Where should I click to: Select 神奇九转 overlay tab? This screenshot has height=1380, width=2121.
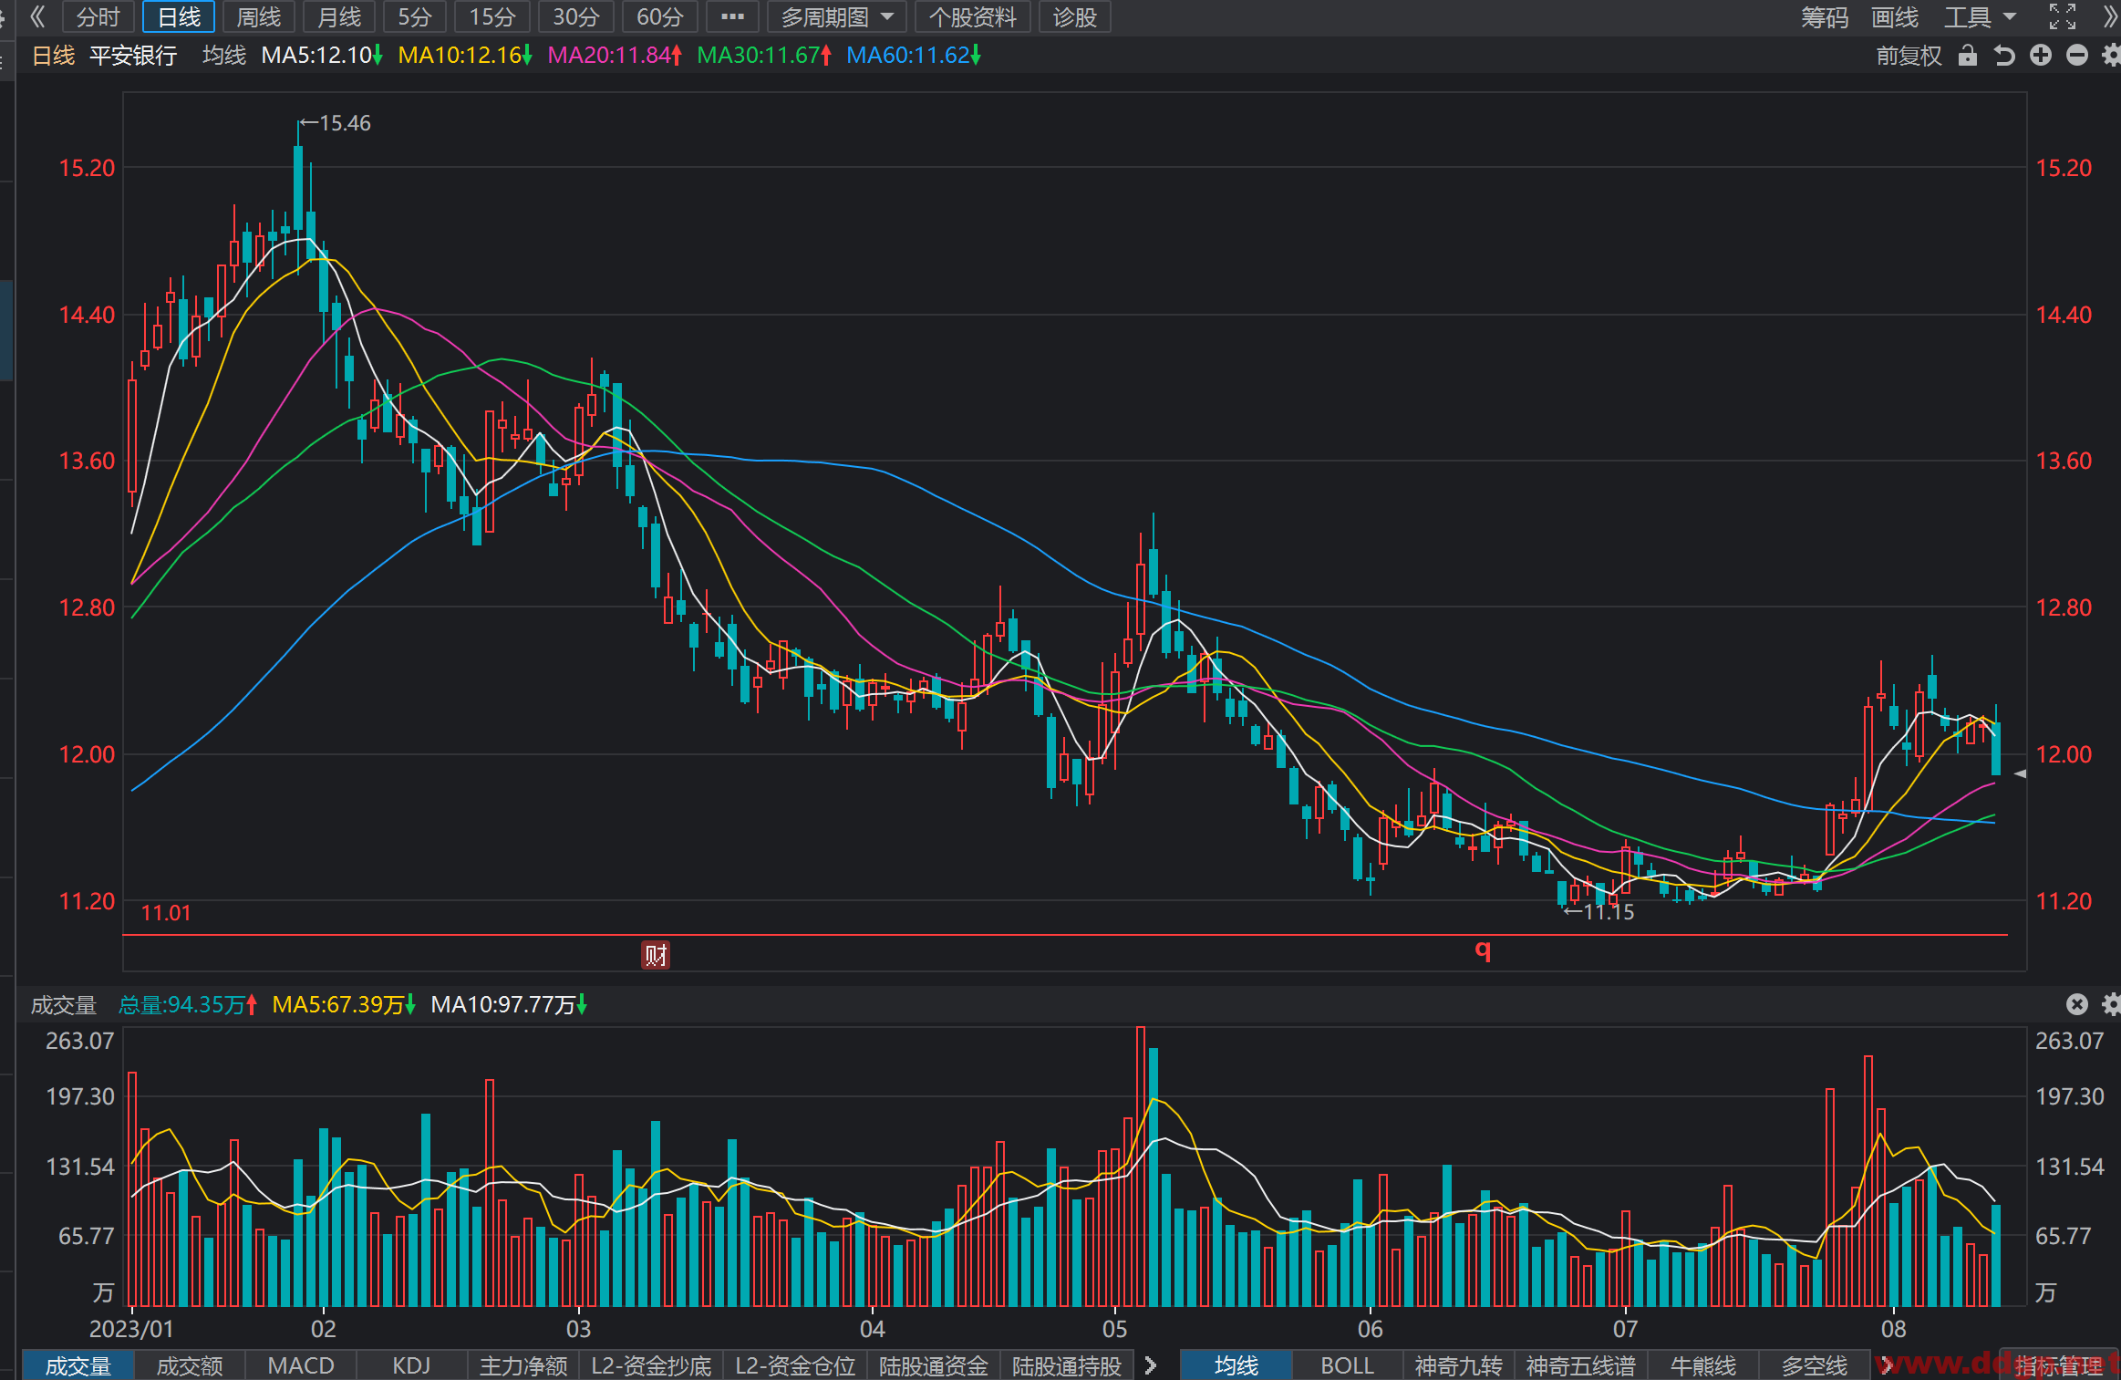point(1459,1365)
